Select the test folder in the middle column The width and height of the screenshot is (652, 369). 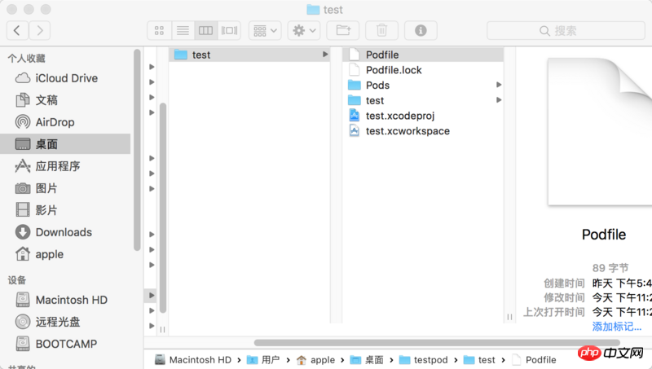(249, 55)
